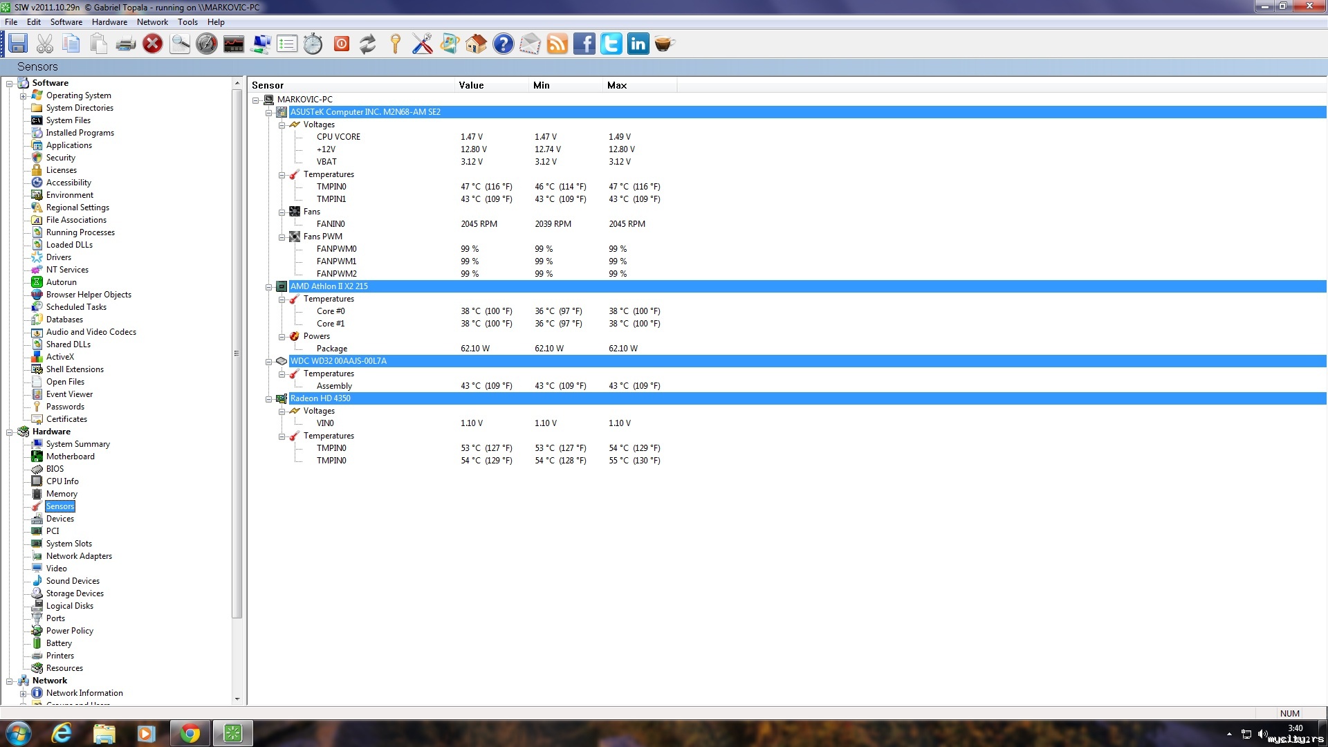Click the red X stop icon
The height and width of the screenshot is (747, 1328).
152,44
